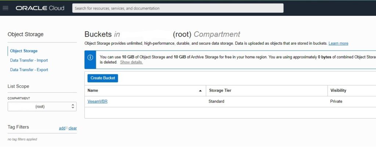Focus the resources and services search field
This screenshot has width=376, height=148.
pyautogui.click(x=178, y=8)
